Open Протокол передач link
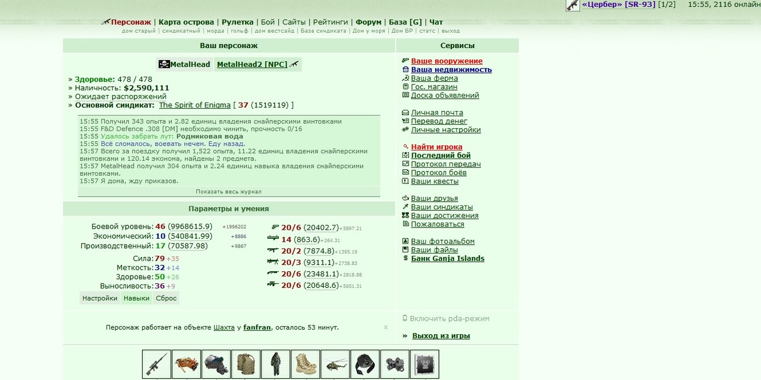Screen dimensions: 761x380 click(446, 164)
